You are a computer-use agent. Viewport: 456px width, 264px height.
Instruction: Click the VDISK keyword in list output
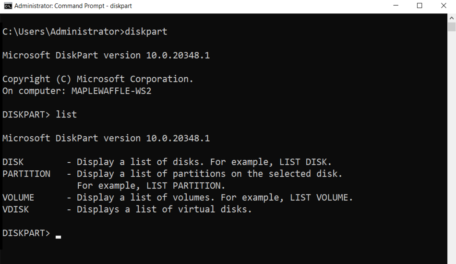[16, 209]
